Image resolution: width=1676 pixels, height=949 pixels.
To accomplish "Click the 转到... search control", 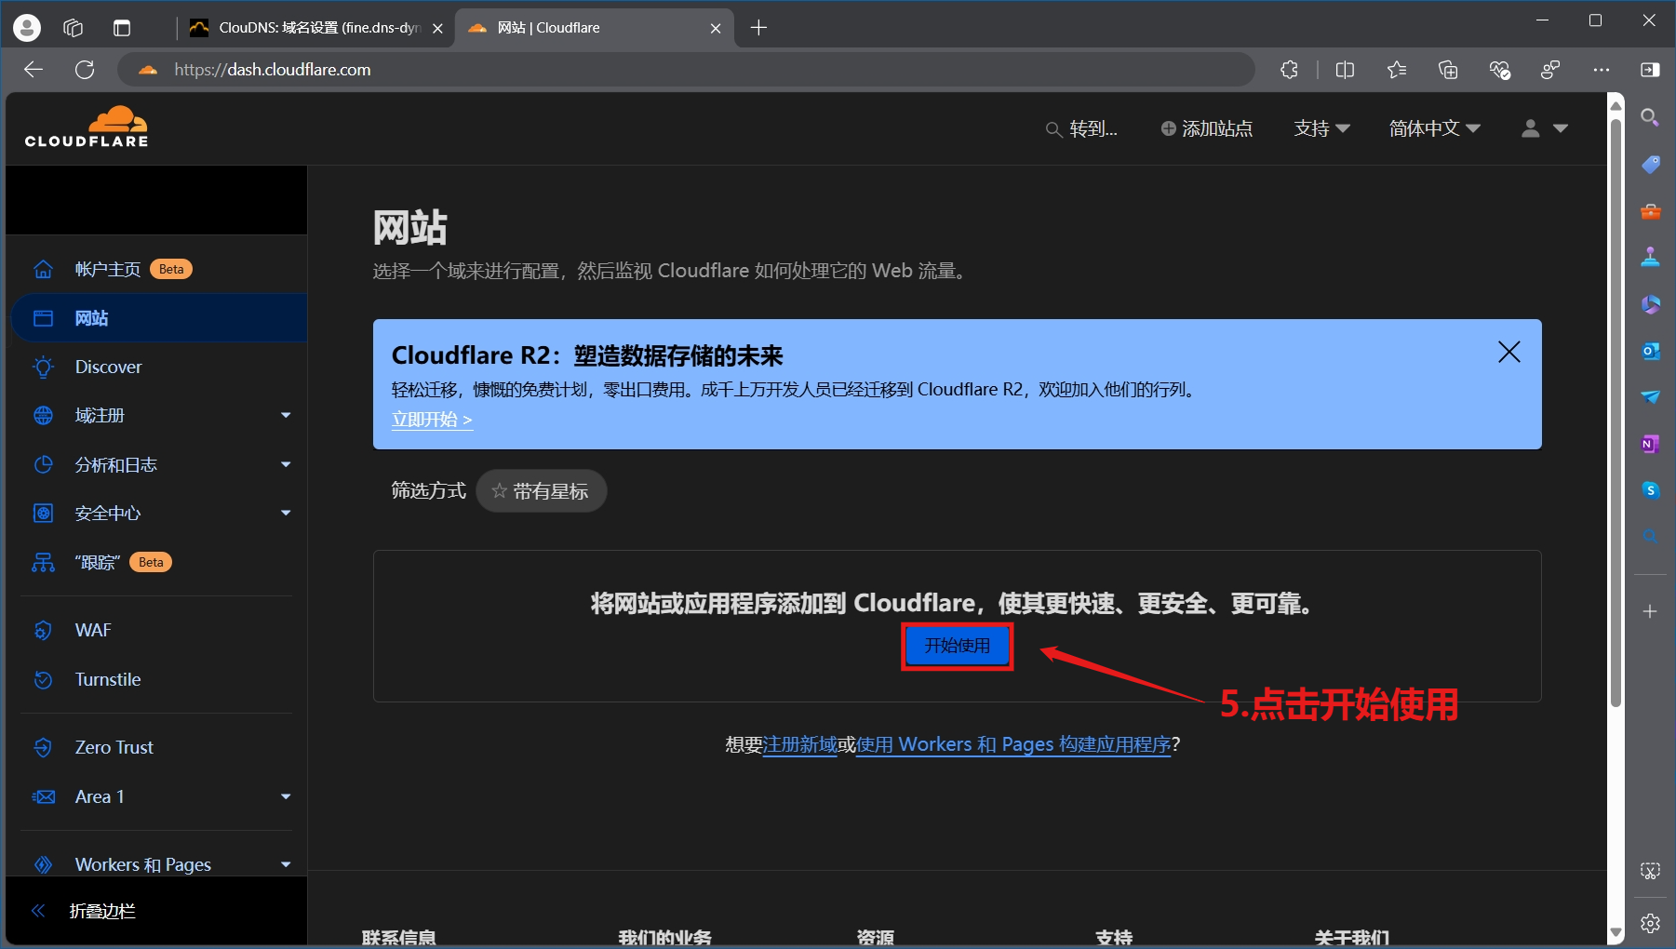I will (1081, 128).
